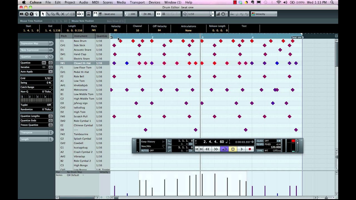Click the grid snap type icon

pos(164,14)
